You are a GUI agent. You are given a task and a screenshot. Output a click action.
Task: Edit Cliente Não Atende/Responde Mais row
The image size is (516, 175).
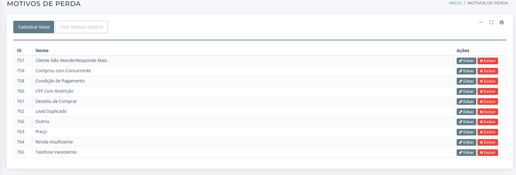tap(466, 61)
